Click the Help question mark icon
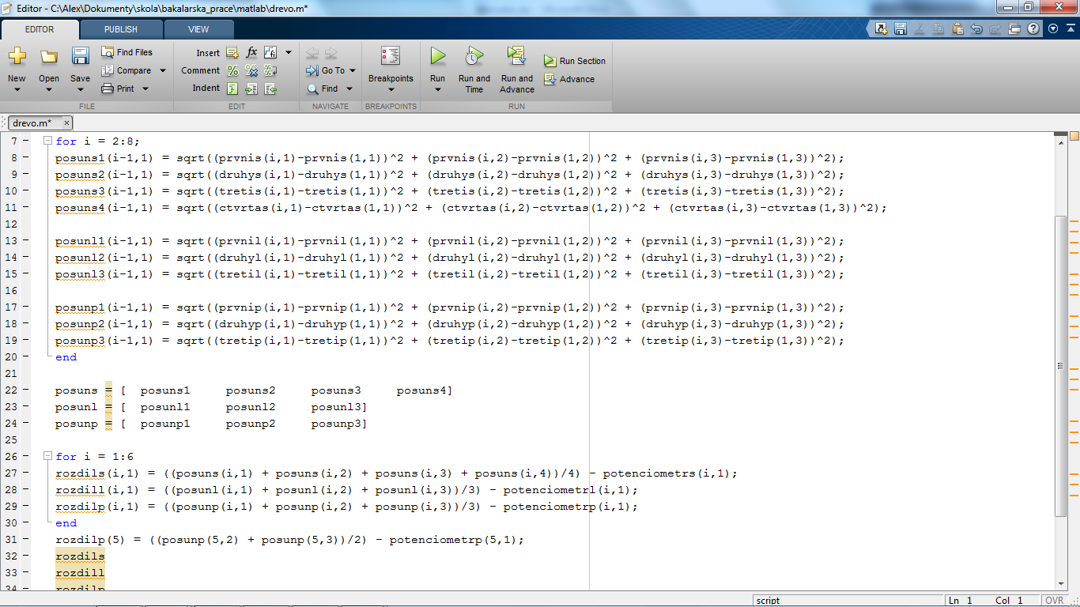 pos(1035,28)
